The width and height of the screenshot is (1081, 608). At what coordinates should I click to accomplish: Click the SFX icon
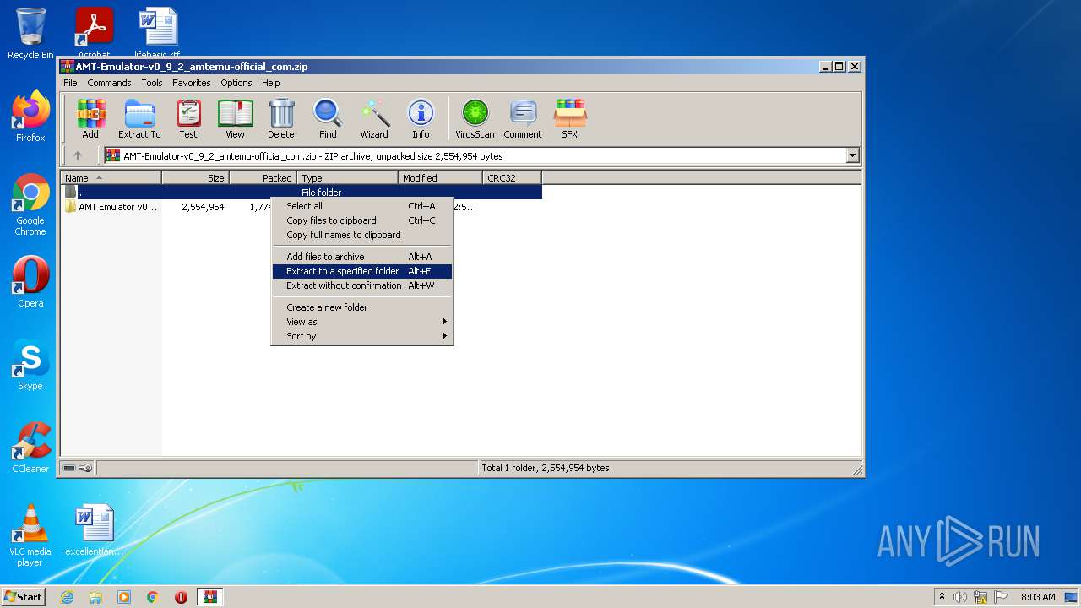(x=570, y=118)
